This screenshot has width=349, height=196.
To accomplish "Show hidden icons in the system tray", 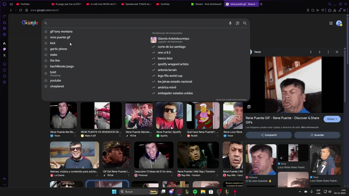I will [300, 192].
